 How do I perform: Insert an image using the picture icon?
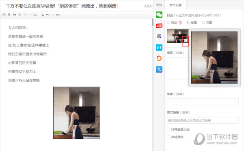tap(35, 15)
